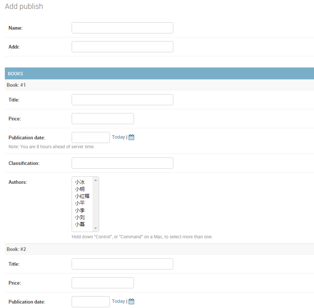Image resolution: width=314 pixels, height=308 pixels.
Task: Click Authors list scroll down arrow
Action: 95,228
